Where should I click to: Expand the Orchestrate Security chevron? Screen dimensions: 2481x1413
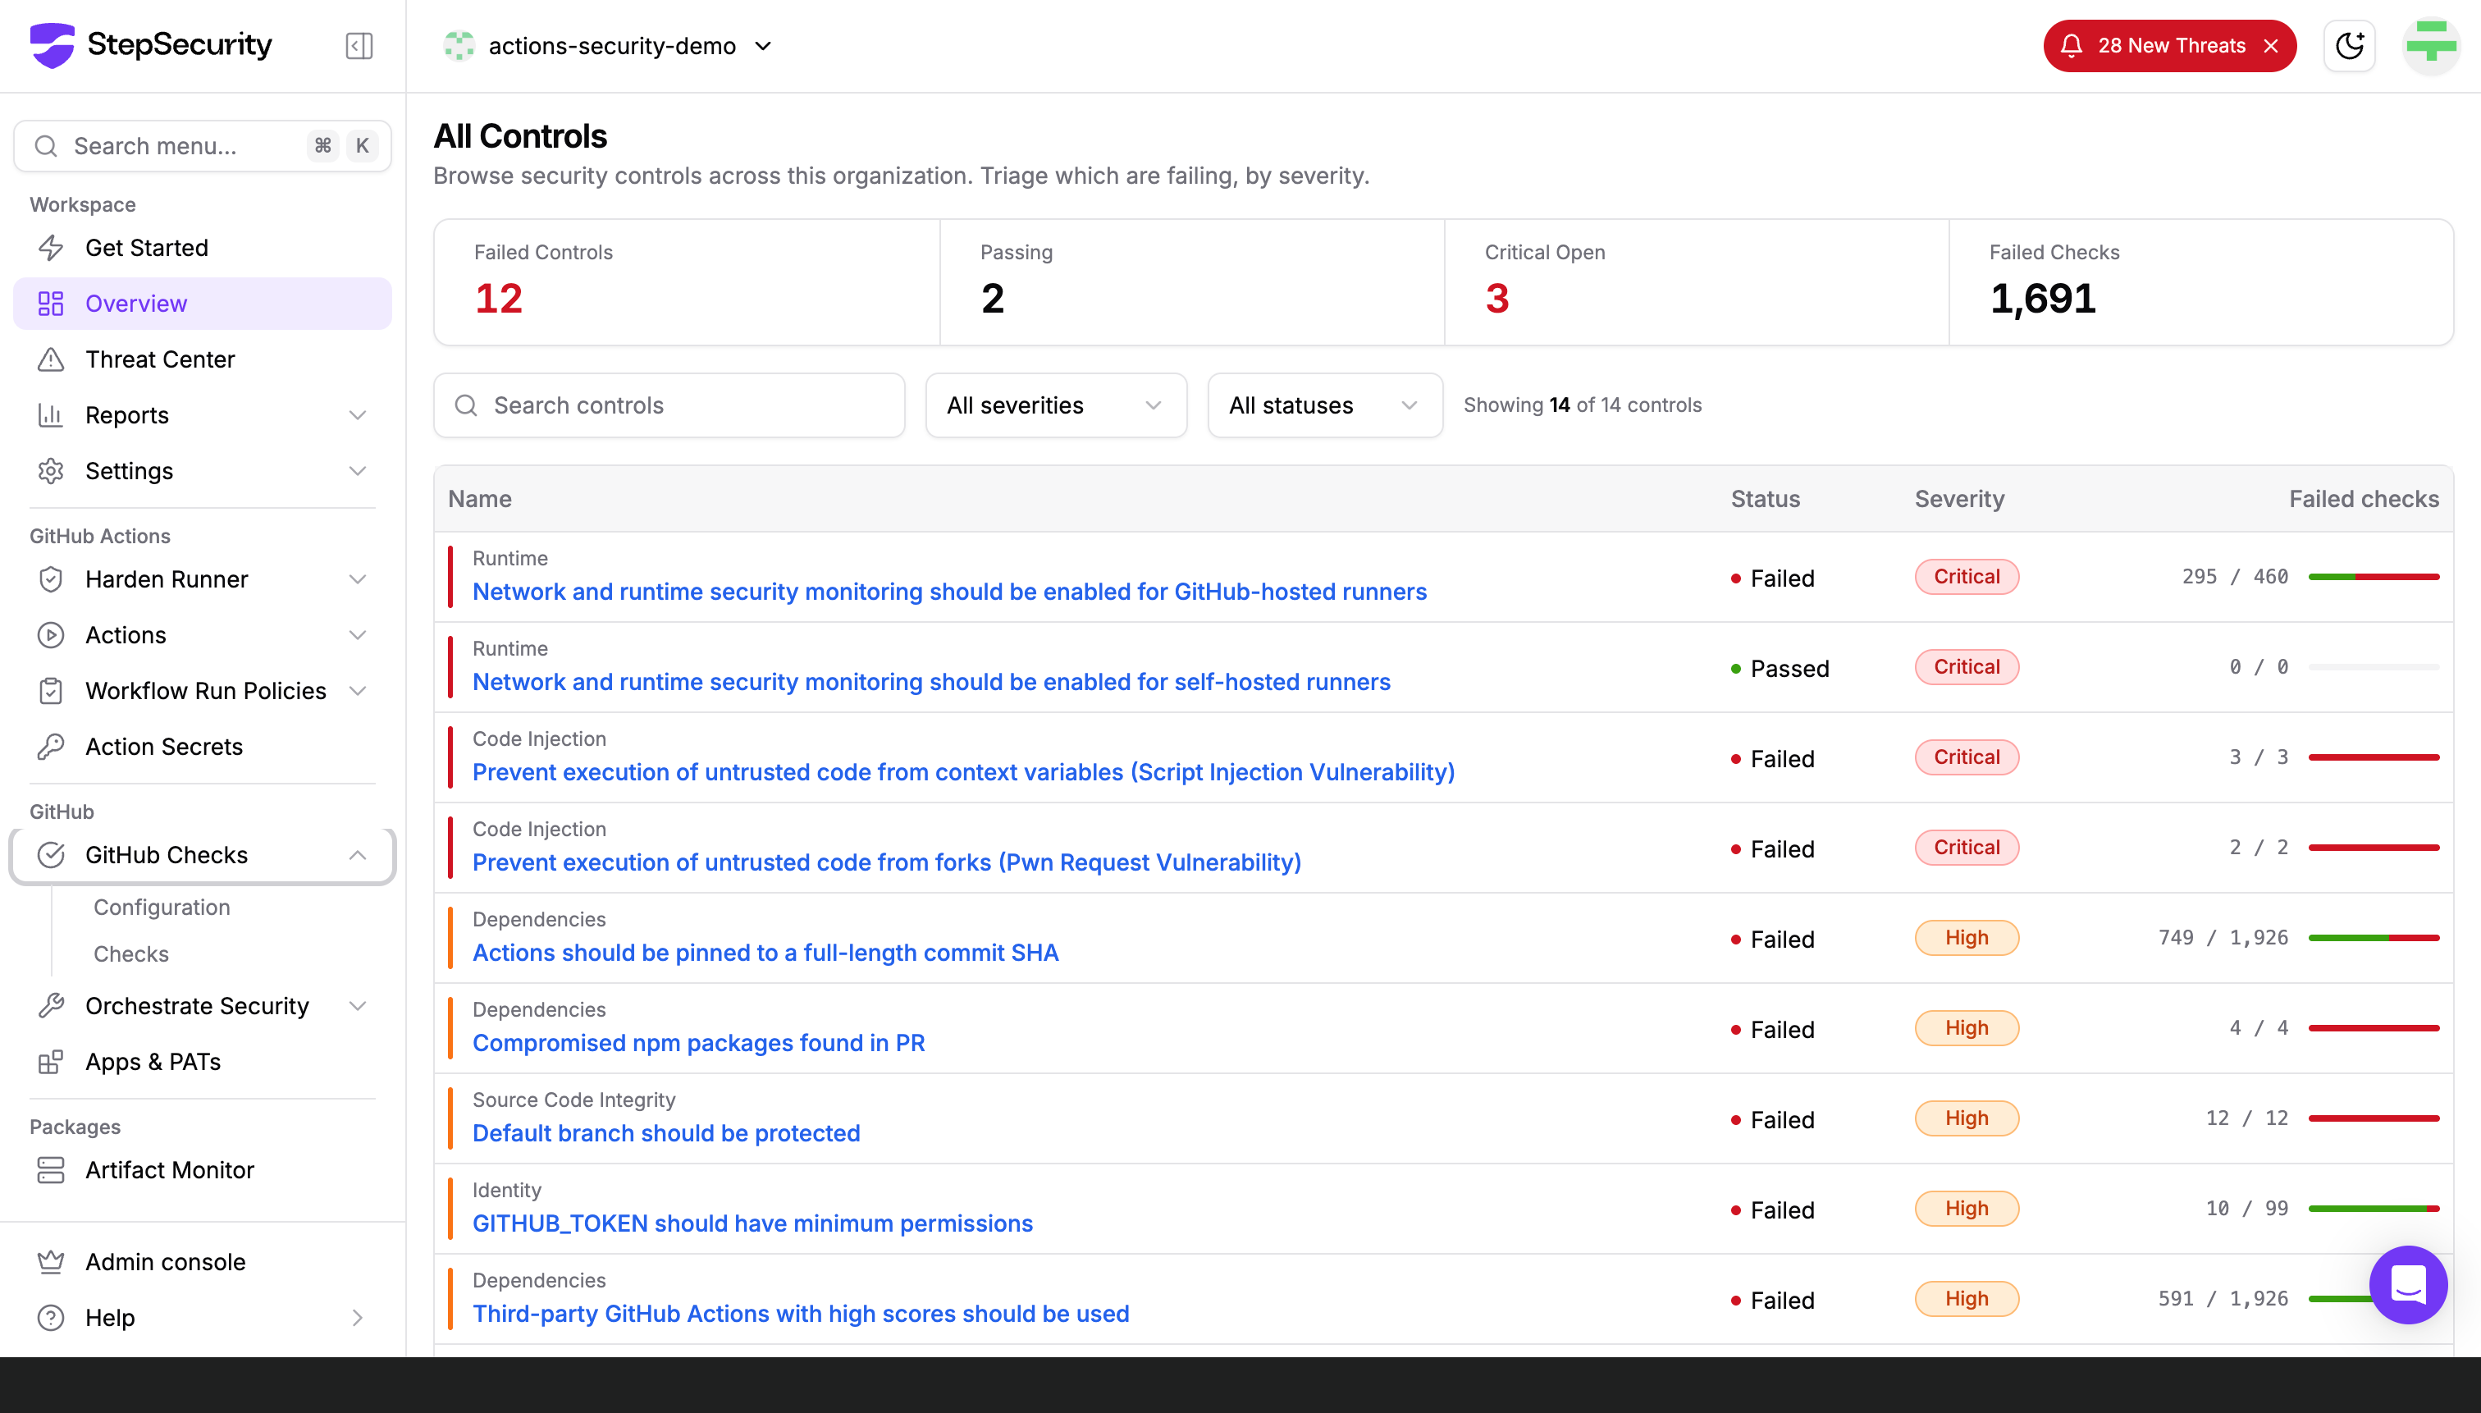click(x=358, y=1005)
